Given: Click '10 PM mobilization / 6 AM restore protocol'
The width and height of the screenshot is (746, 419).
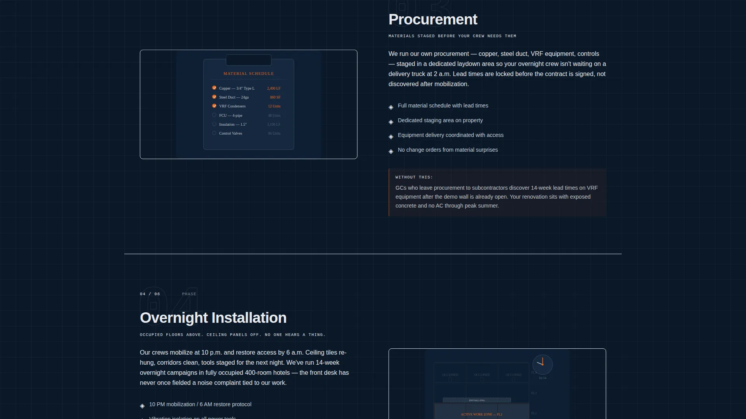Looking at the screenshot, I should click(200, 404).
